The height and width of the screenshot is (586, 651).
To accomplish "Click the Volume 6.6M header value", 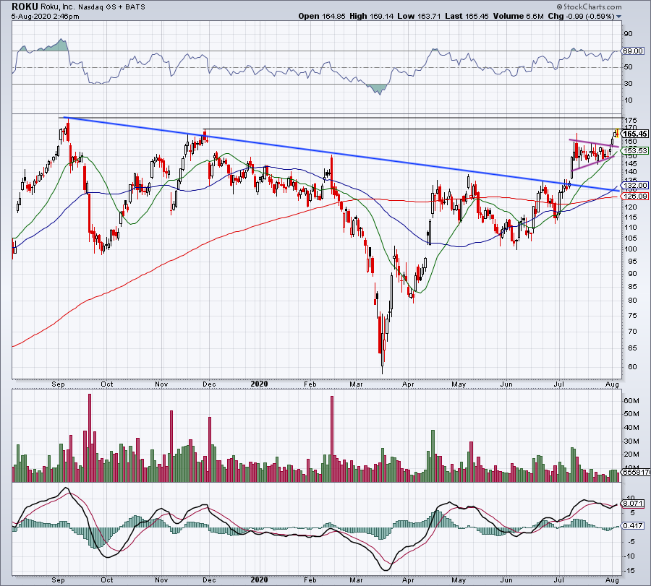I will 518,16.
